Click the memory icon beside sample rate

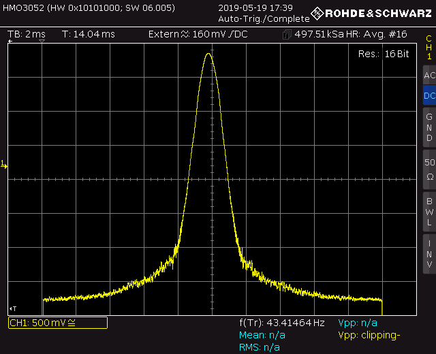[x=285, y=35]
